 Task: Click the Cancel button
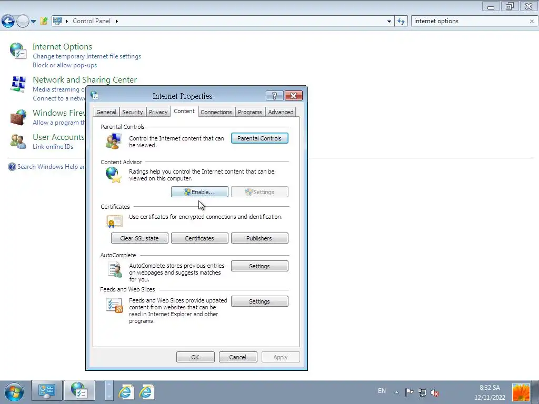pyautogui.click(x=238, y=357)
